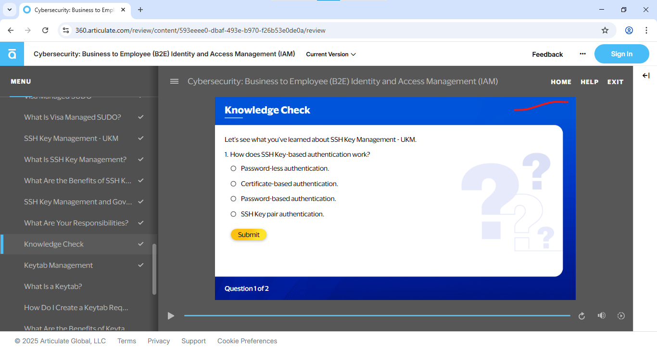Screen dimensions: 657x350
Task: Select the Cybersecurity browser tab
Action: pos(75,10)
